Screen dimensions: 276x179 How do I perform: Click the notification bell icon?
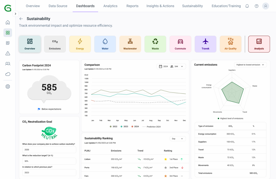click(247, 6)
